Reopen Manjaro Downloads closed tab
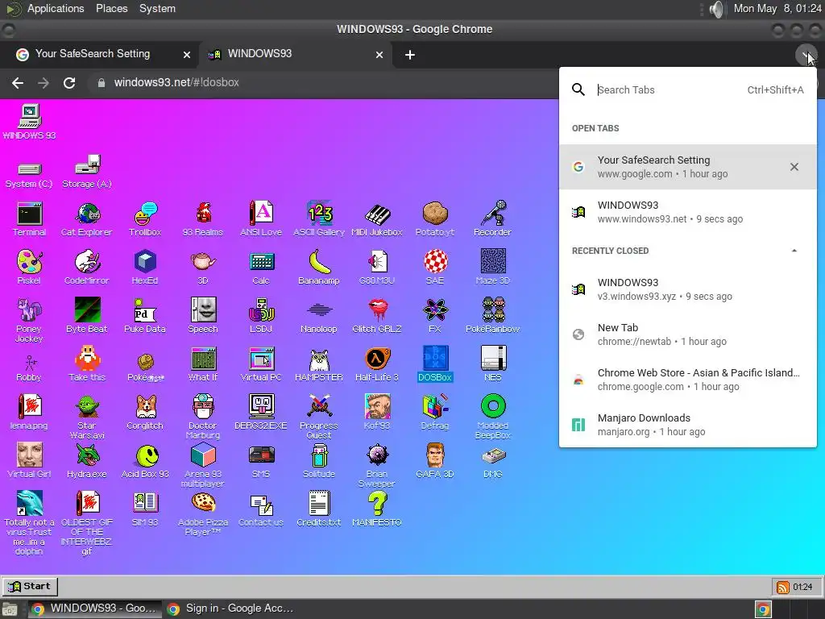825x619 pixels. (688, 425)
